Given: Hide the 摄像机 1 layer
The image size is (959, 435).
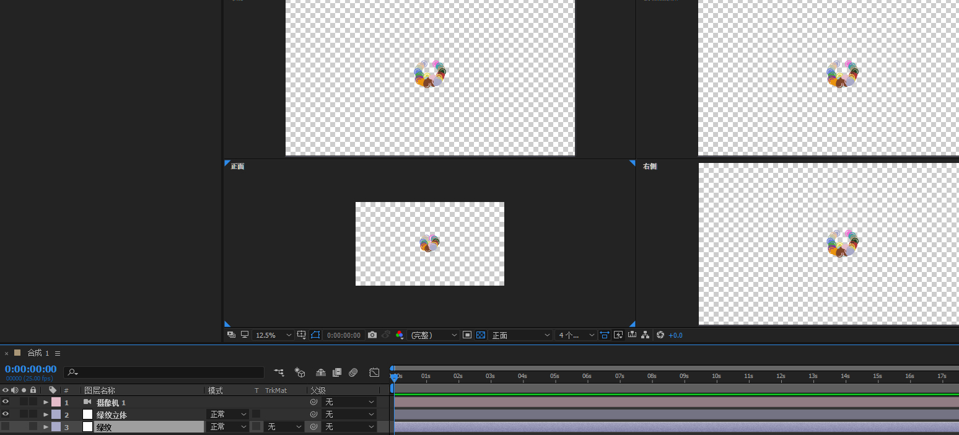Looking at the screenshot, I should tap(6, 402).
